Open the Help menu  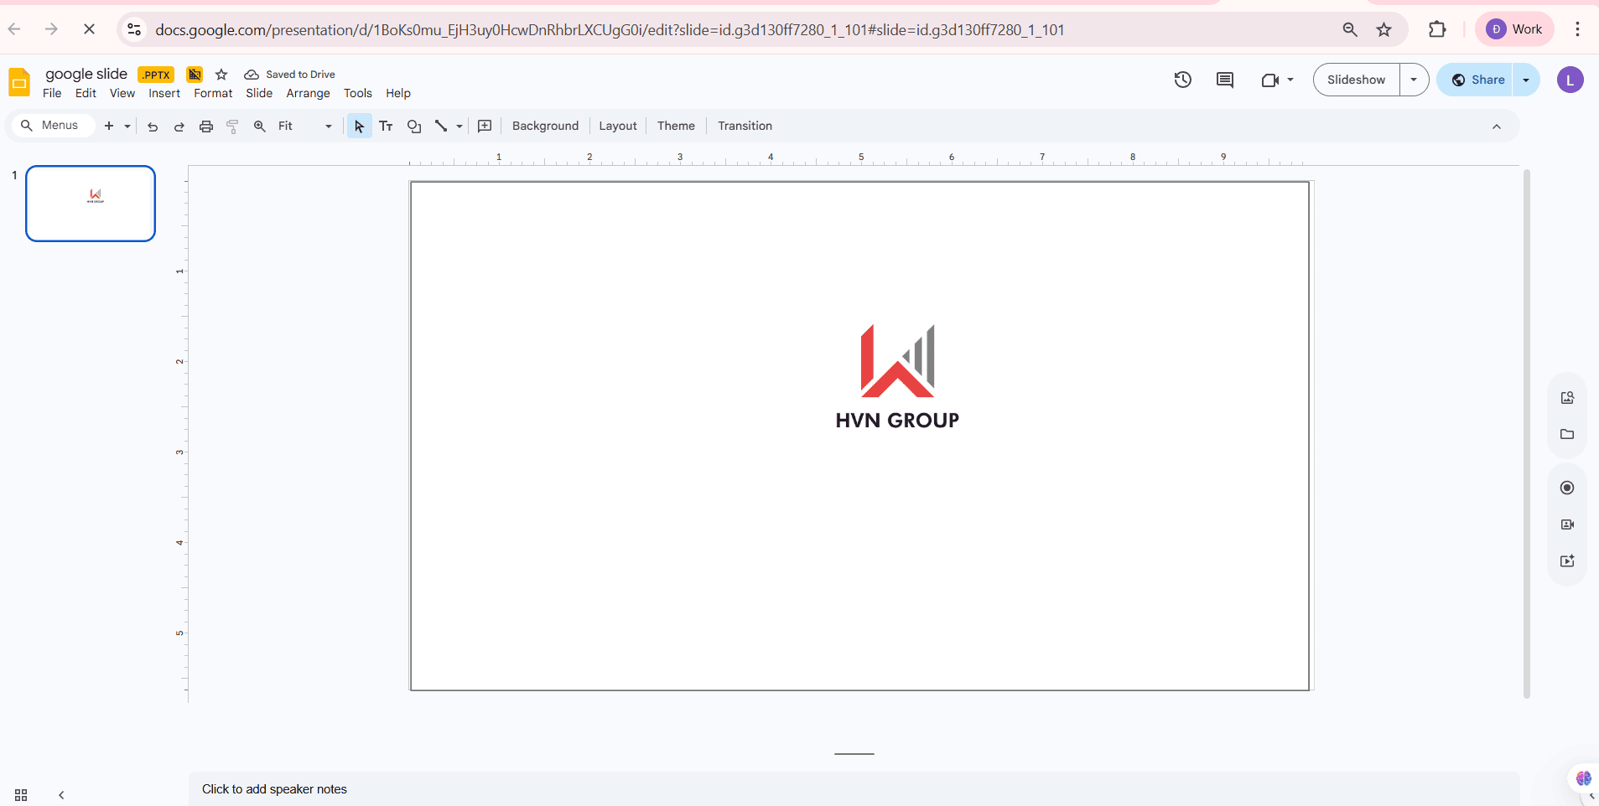tap(398, 93)
